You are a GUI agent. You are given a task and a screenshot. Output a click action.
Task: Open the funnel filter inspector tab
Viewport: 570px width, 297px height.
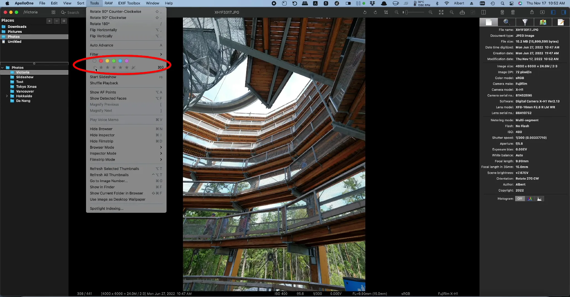(525, 22)
